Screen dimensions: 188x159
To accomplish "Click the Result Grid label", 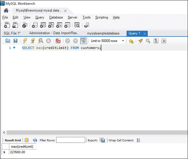I will [13, 140].
